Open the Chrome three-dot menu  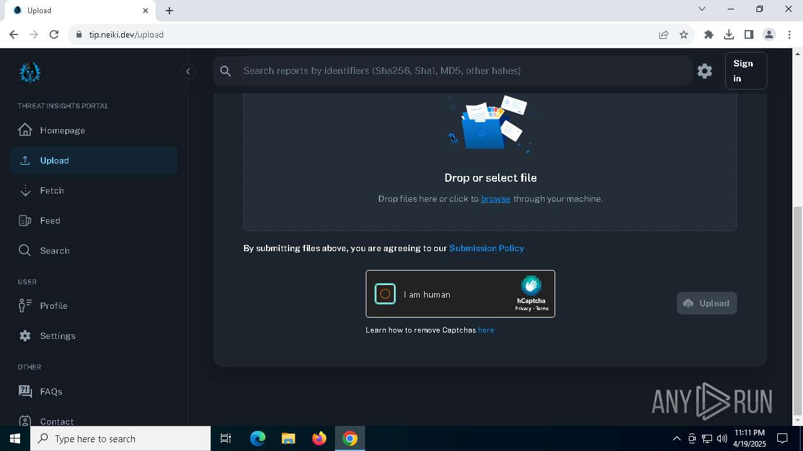tap(789, 34)
